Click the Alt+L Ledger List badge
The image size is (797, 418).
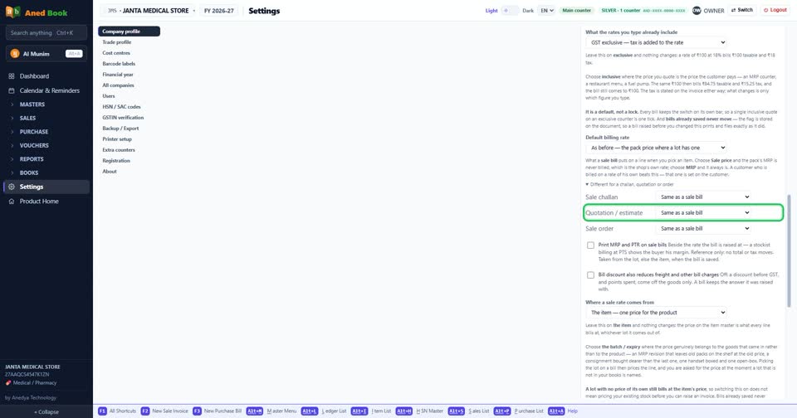(309, 411)
